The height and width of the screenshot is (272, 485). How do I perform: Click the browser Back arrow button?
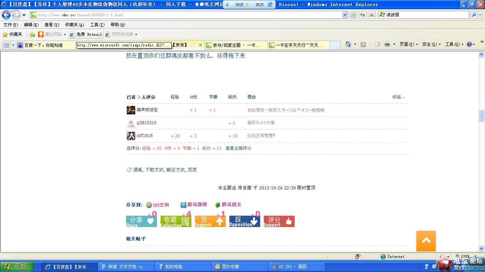6,15
